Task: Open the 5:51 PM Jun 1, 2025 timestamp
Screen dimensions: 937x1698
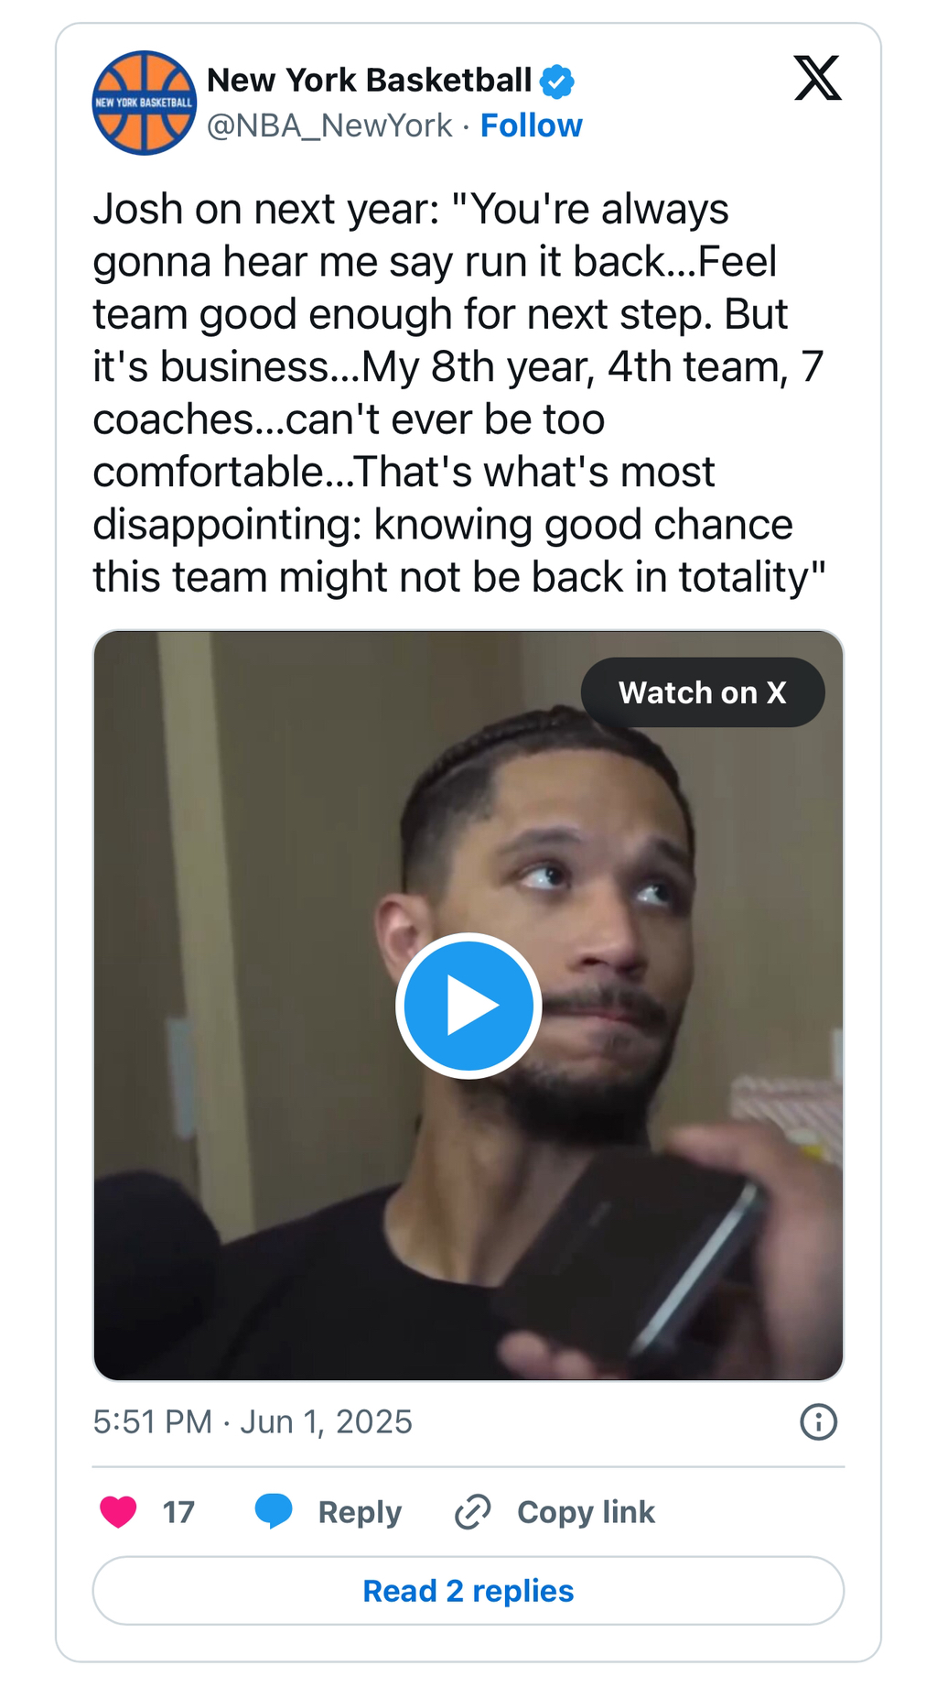Action: [x=253, y=1421]
